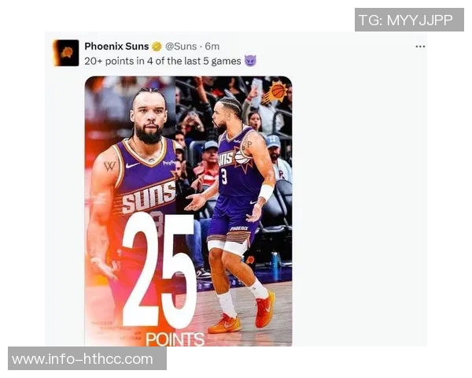The image size is (472, 378).
Task: Visit the @Suns handle link
Action: coord(181,46)
